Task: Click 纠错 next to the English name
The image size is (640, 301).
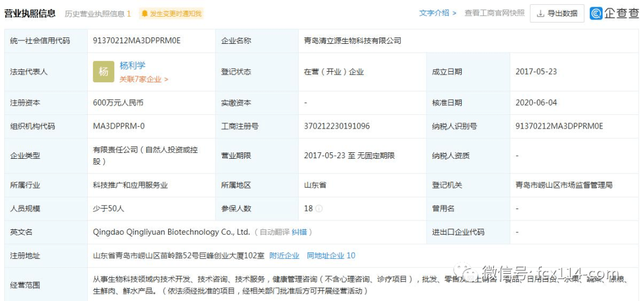Action: [x=299, y=232]
